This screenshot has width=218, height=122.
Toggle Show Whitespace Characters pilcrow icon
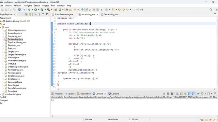102,10
